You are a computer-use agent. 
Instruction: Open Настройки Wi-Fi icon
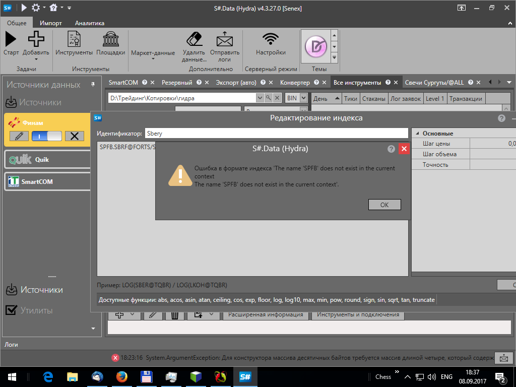click(x=271, y=39)
